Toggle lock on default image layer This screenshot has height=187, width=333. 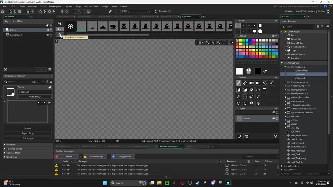pos(277,119)
